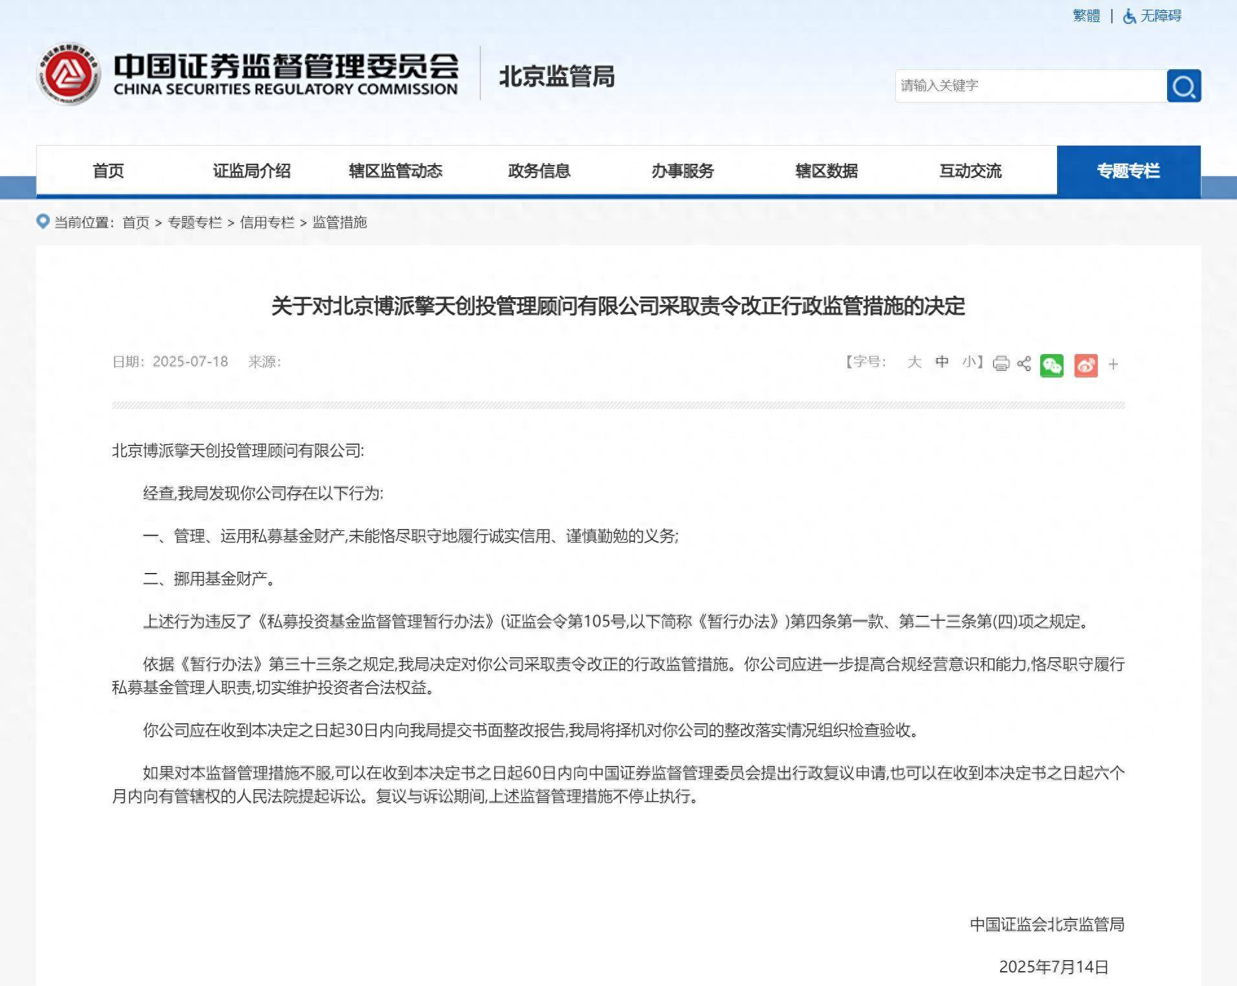This screenshot has width=1237, height=986.
Task: Open accessibility mode via wheelchair icon
Action: coord(1128,16)
